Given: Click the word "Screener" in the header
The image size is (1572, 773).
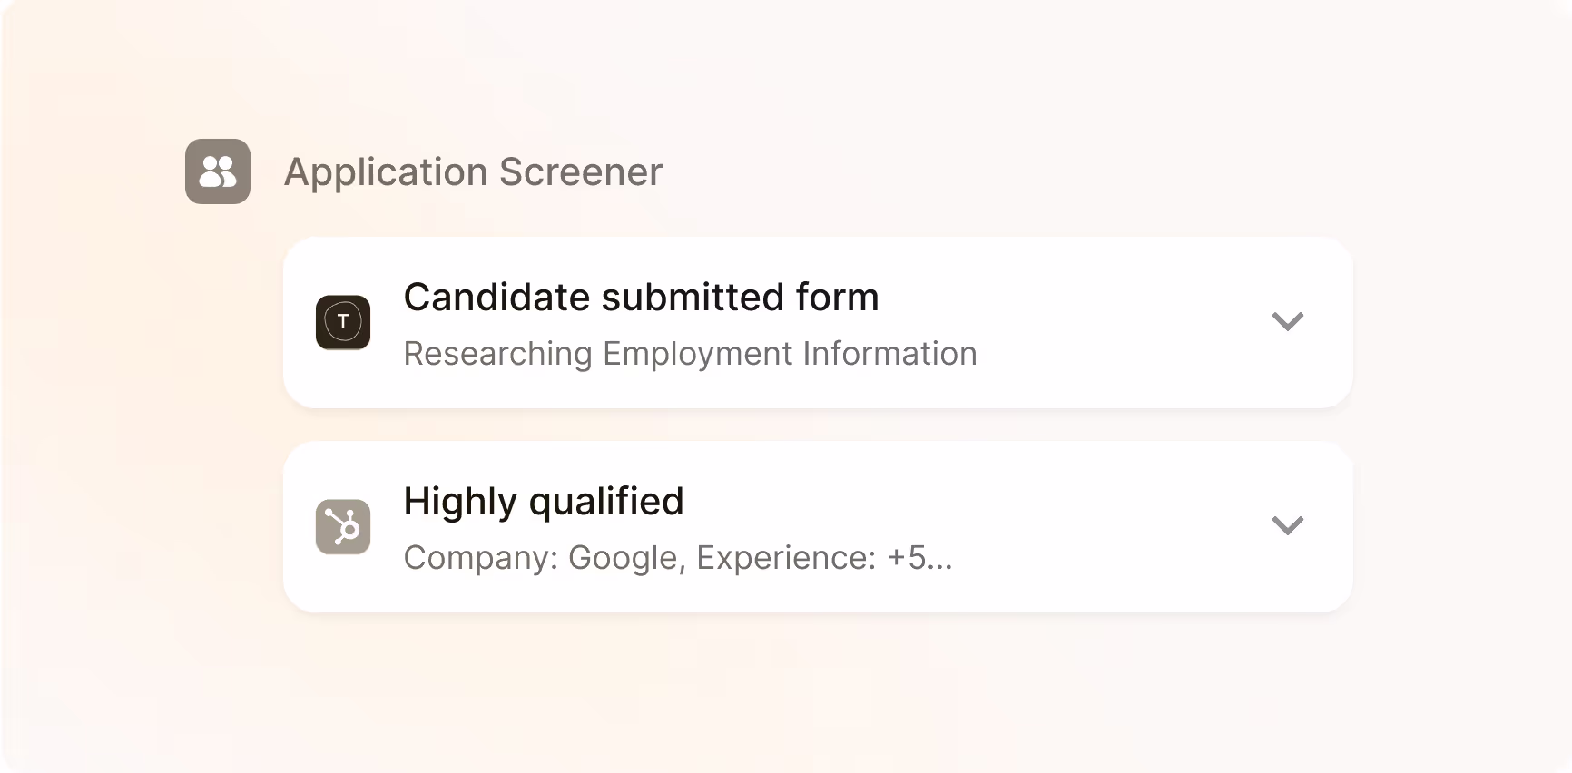Looking at the screenshot, I should click(x=581, y=172).
